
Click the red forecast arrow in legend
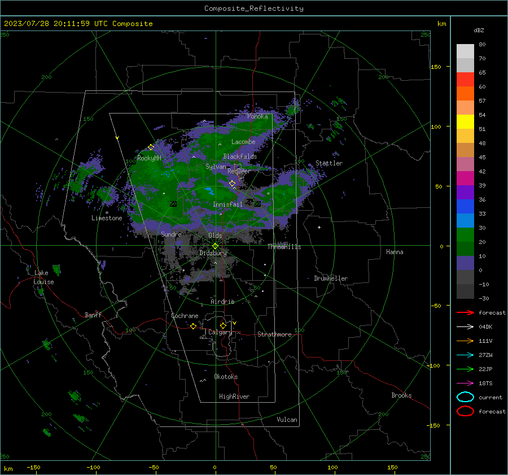[465, 312]
